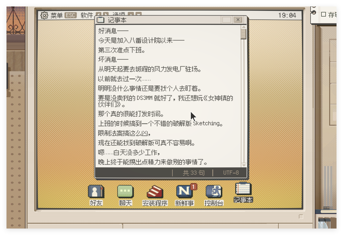343x235 pixels.
Task: Click the notepad icon in window title bar
Action: pos(100,20)
